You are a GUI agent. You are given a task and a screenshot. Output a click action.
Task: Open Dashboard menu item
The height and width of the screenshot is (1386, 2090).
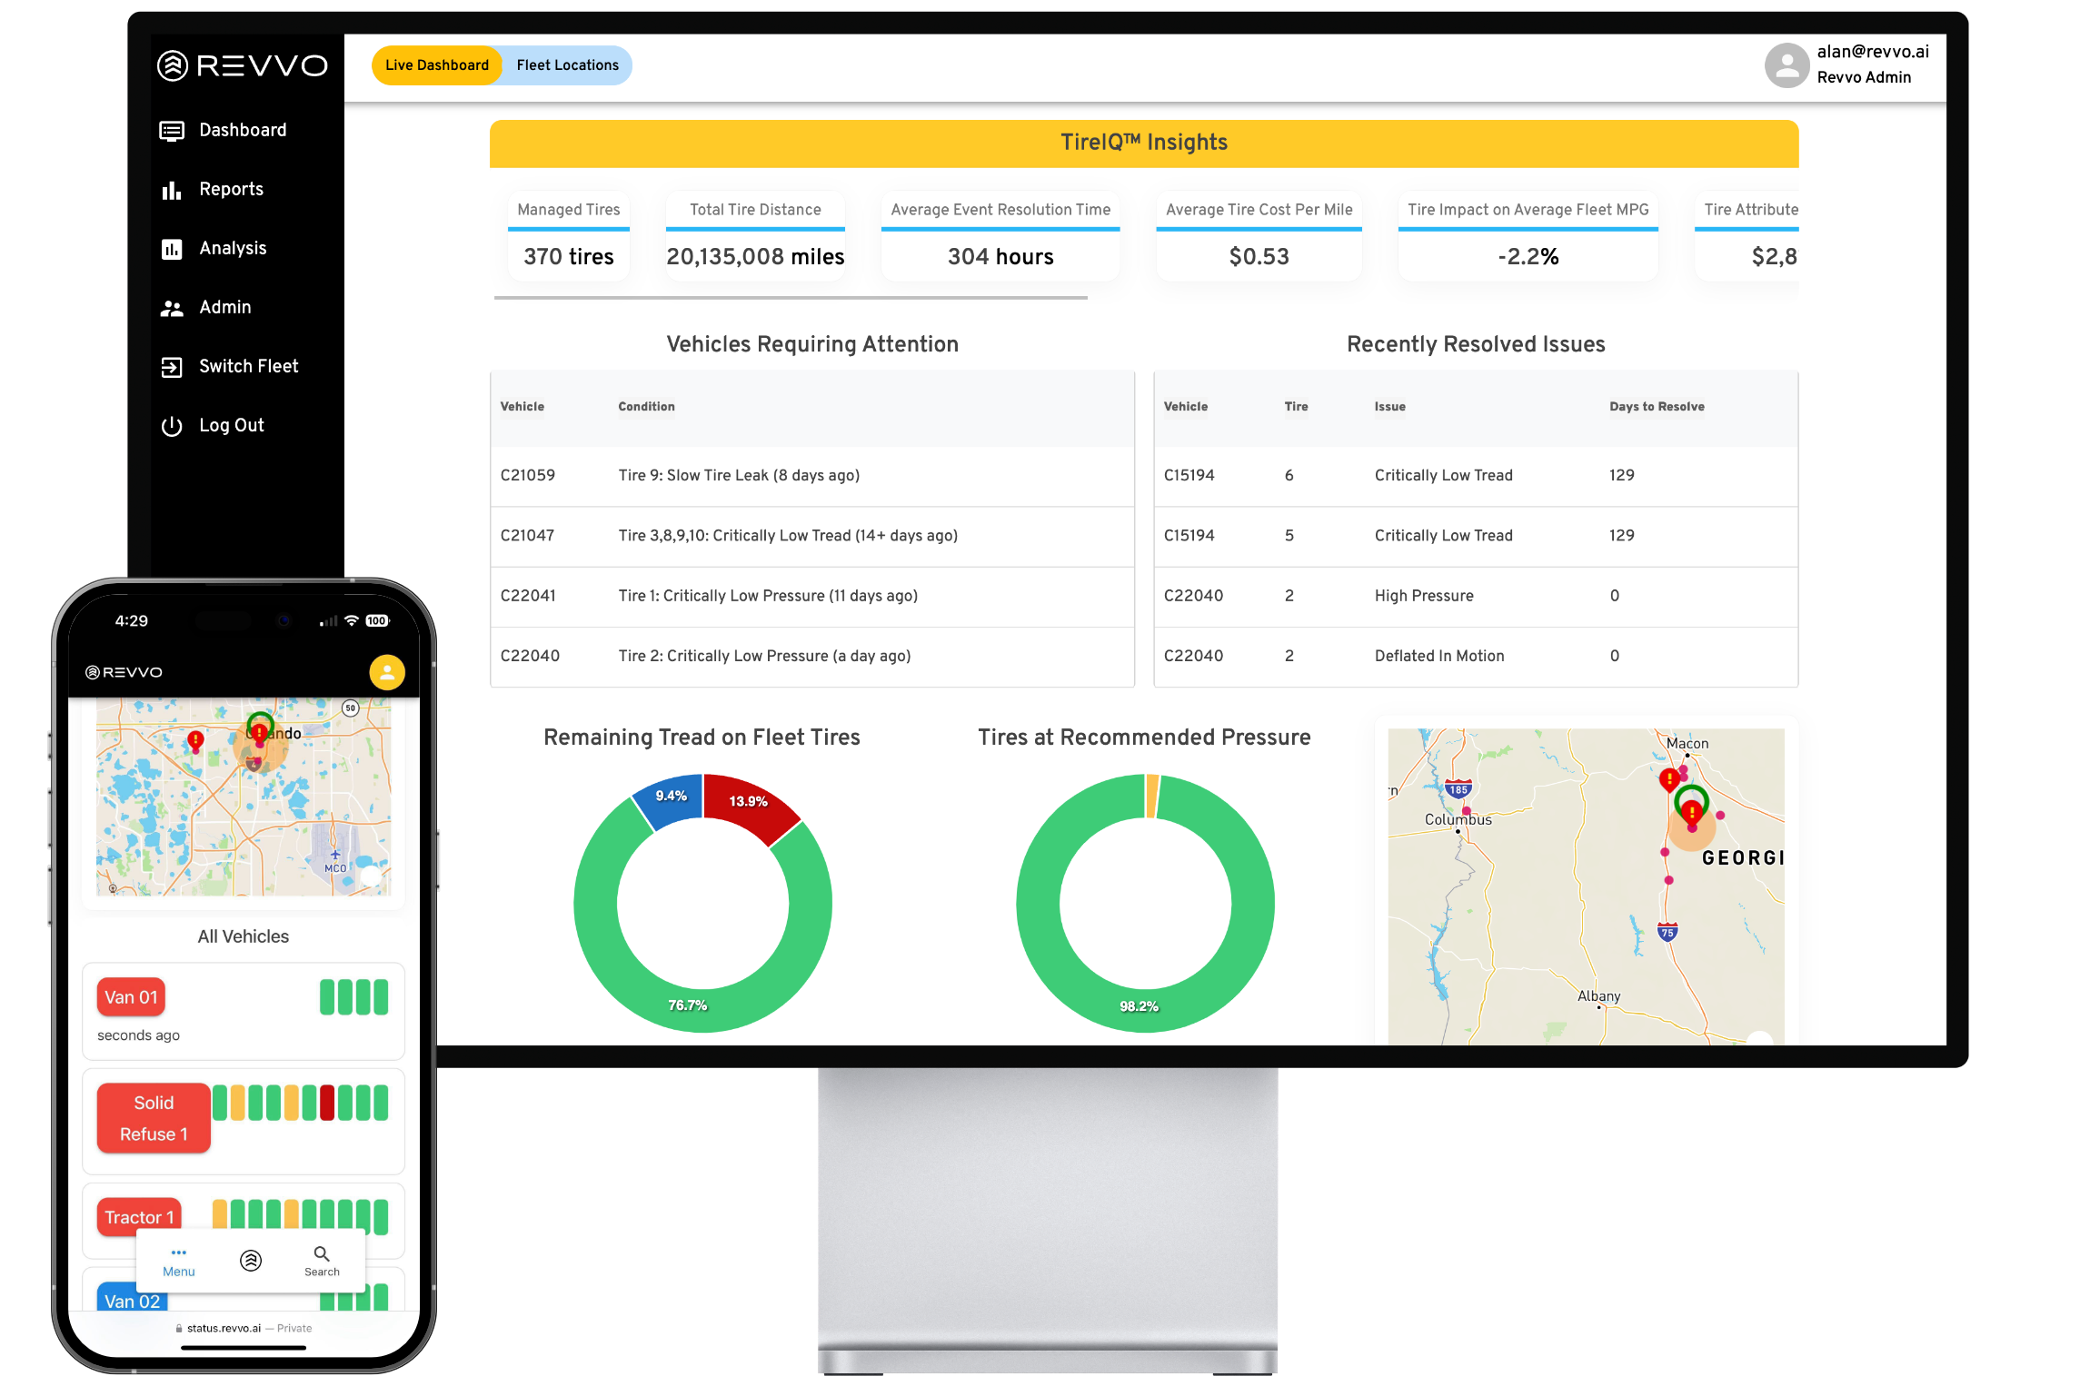pos(243,131)
